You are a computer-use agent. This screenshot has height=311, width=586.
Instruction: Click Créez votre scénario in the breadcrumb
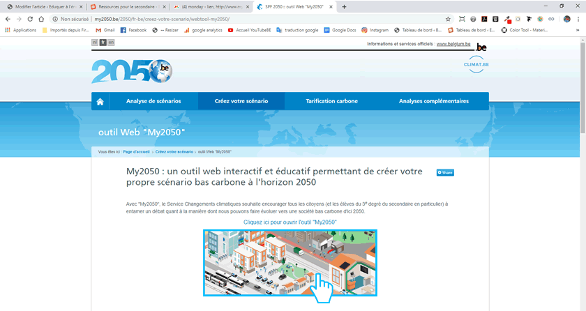174,152
